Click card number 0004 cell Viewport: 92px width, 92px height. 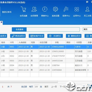12,65
